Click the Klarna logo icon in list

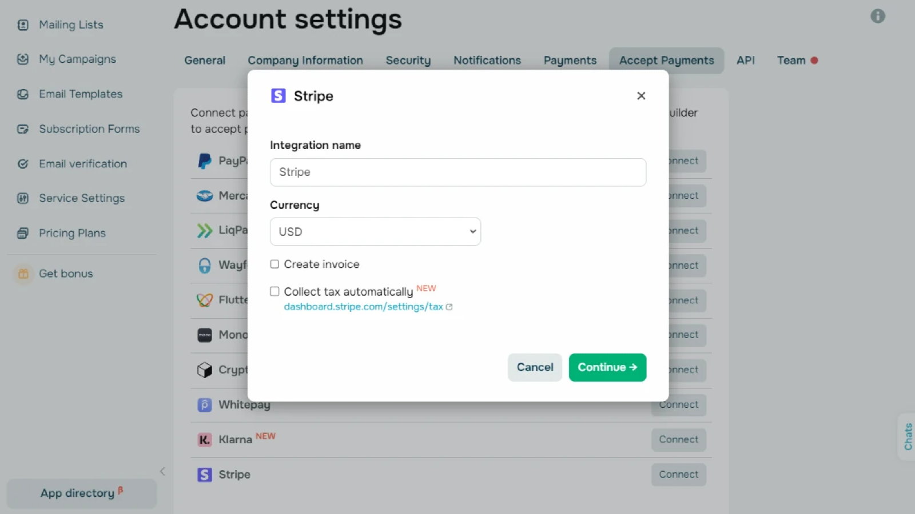(x=204, y=440)
